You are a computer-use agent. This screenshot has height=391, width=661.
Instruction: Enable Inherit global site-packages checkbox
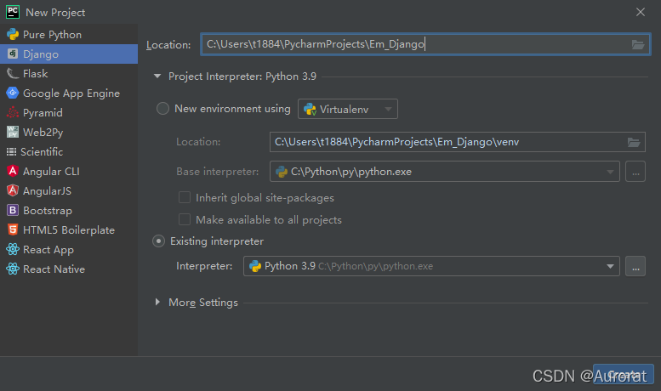click(x=185, y=197)
